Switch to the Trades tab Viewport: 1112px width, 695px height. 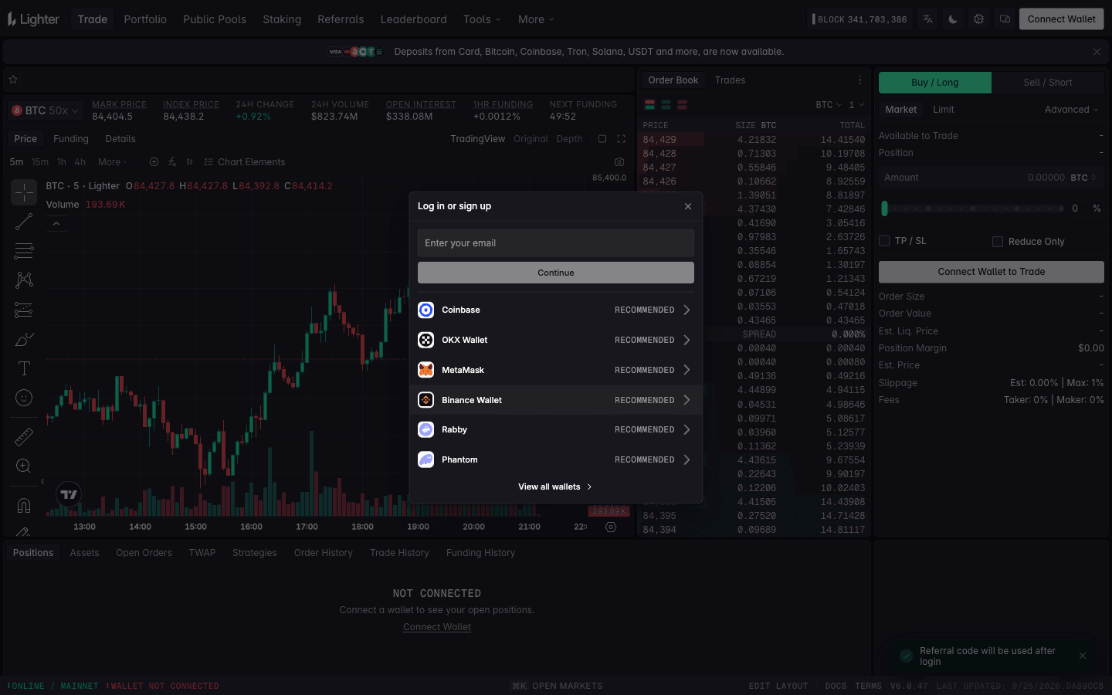tap(730, 80)
